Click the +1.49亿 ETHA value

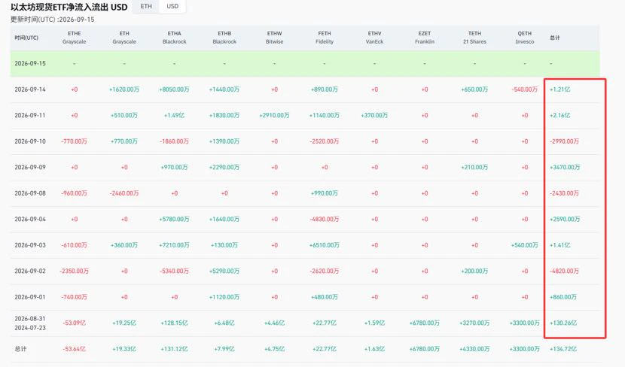(174, 115)
